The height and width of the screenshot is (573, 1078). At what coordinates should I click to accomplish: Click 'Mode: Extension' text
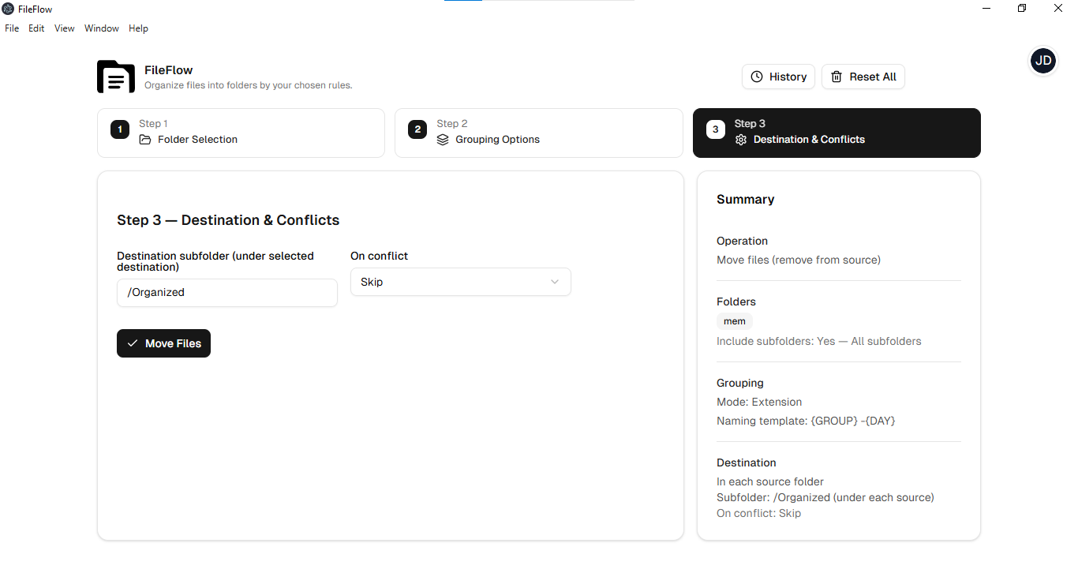click(x=759, y=402)
